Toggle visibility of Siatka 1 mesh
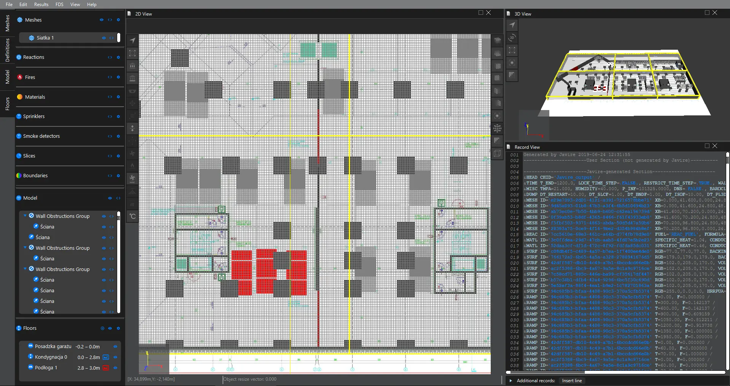 click(103, 38)
